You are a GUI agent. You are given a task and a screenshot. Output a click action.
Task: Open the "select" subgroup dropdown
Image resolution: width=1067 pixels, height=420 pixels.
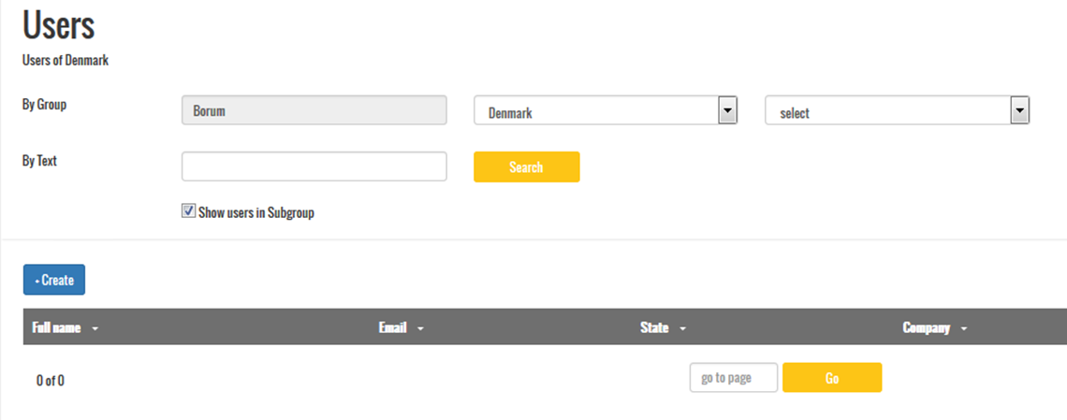tap(886, 111)
